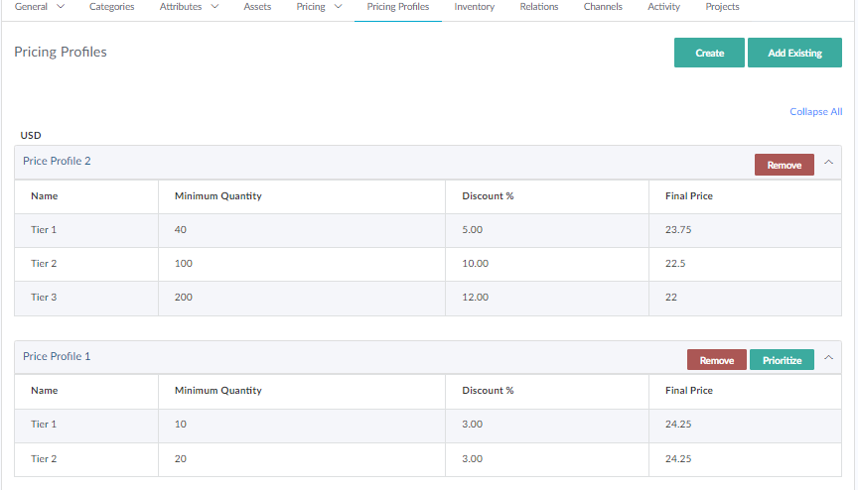The width and height of the screenshot is (858, 490).
Task: Click the Add Existing button
Action: [794, 53]
